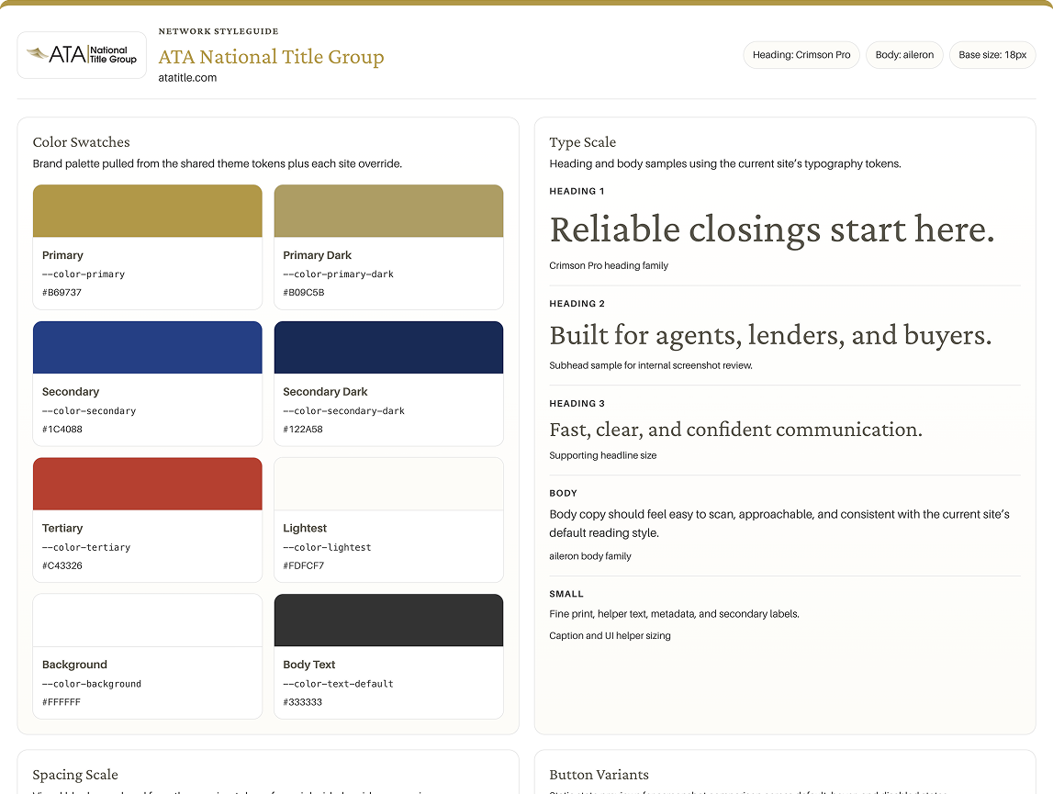Click the --color-secondary token name
Screen dimensions: 1053x794
point(89,411)
